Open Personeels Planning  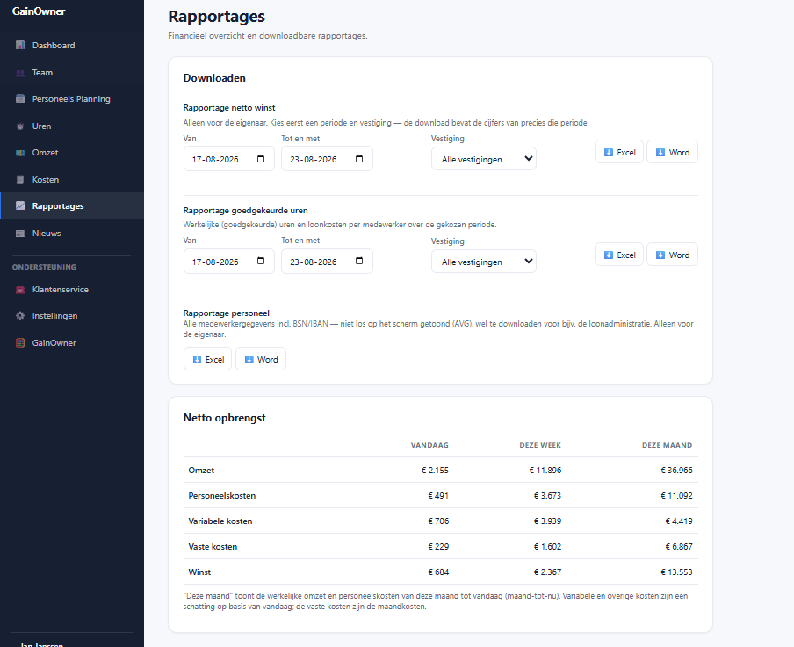(x=72, y=98)
